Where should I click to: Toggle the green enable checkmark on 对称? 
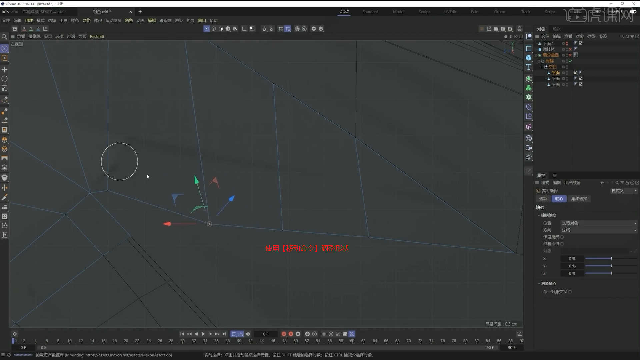coord(571,61)
